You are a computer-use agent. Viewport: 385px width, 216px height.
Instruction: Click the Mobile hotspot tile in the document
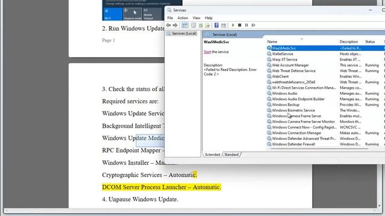pyautogui.click(x=152, y=14)
